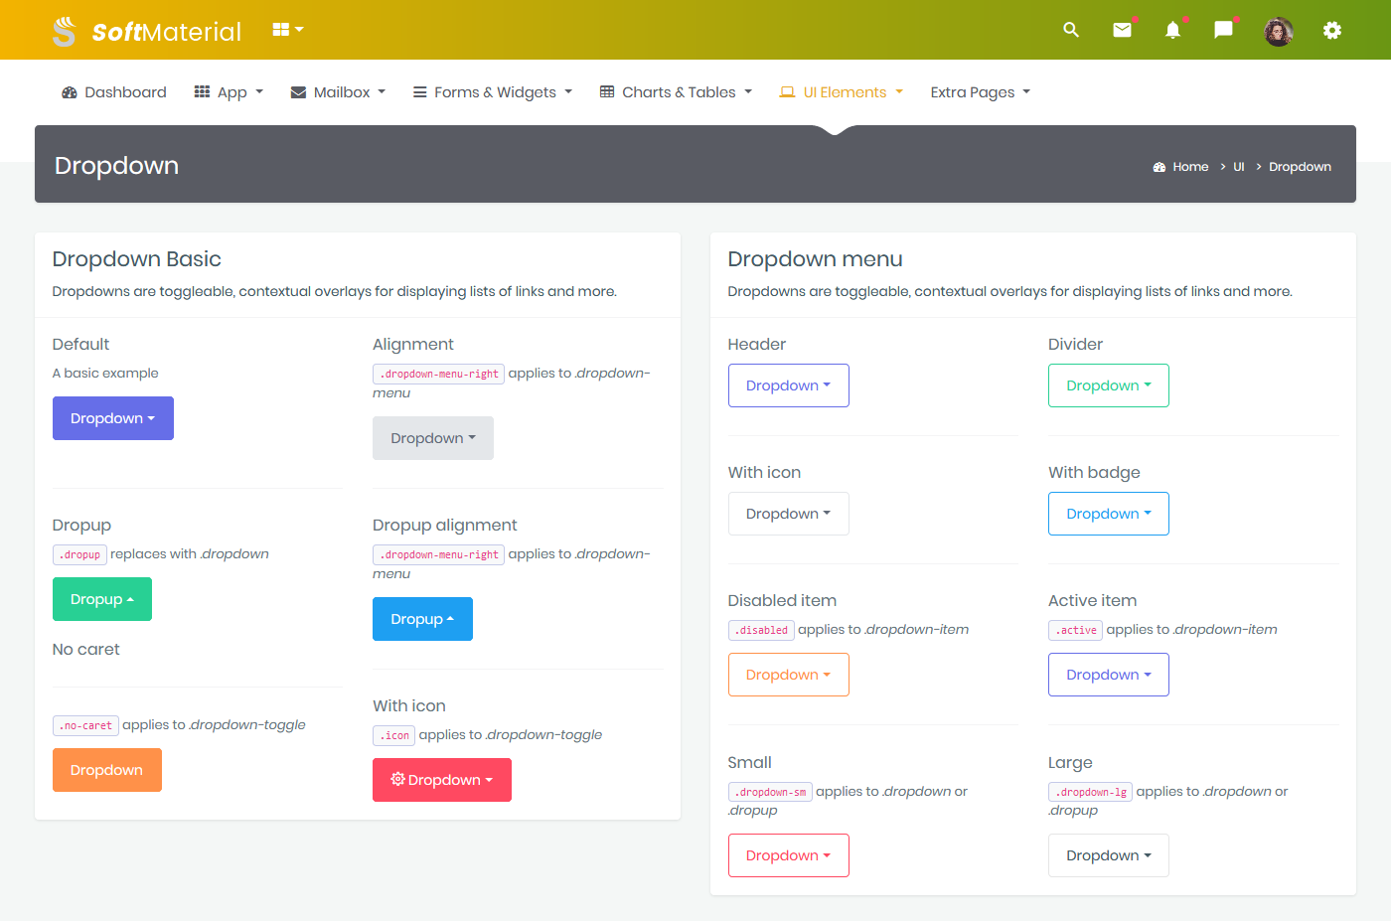Open the settings gear icon
This screenshot has width=1391, height=921.
(1332, 30)
